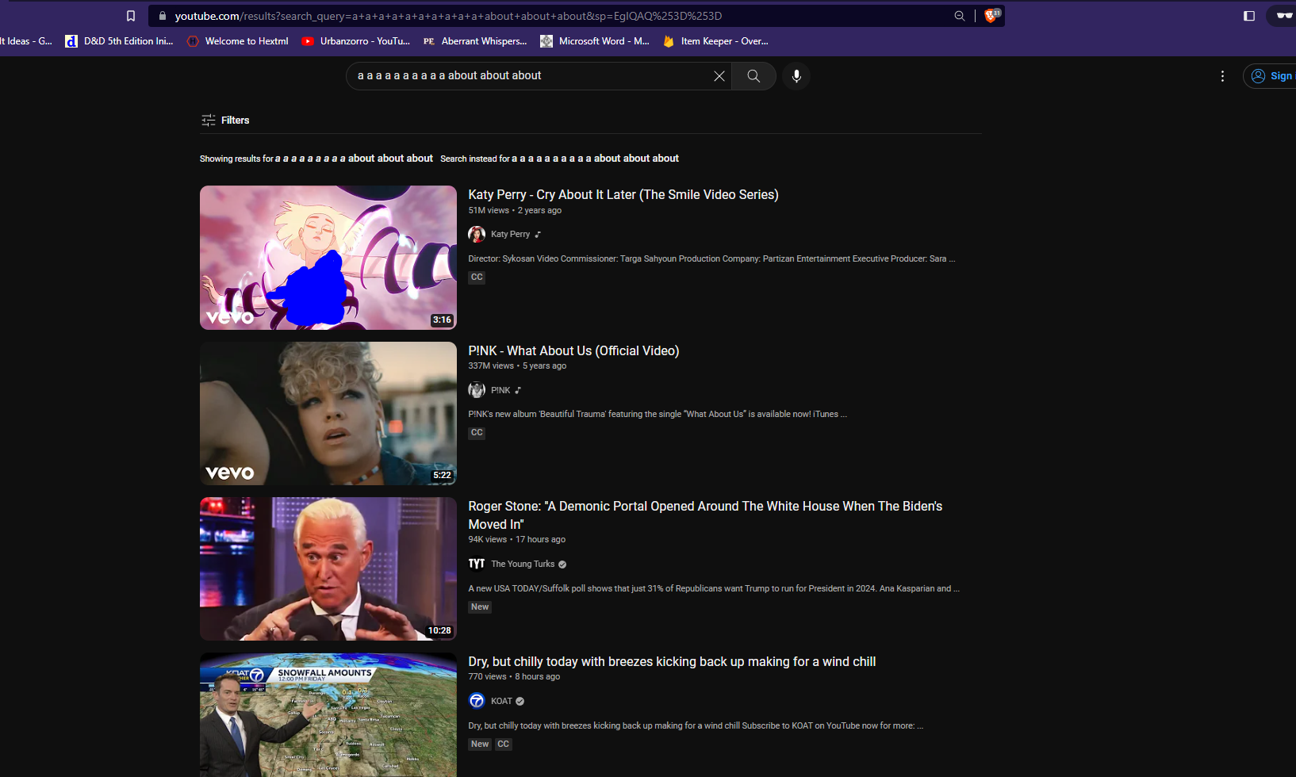Click the KOAT channel avatar
The width and height of the screenshot is (1296, 777).
coord(477,701)
